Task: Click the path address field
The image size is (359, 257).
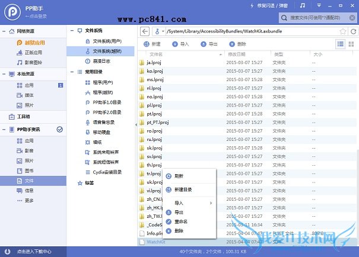Action: pyautogui.click(x=252, y=31)
